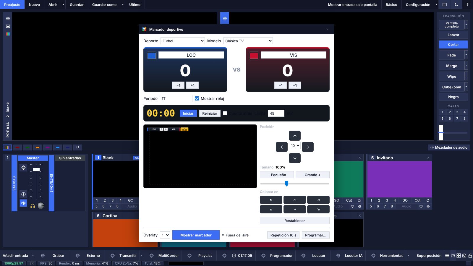Toggle loop icon on Invitado input
The height and width of the screenshot is (266, 473).
pyautogui.click(x=428, y=200)
